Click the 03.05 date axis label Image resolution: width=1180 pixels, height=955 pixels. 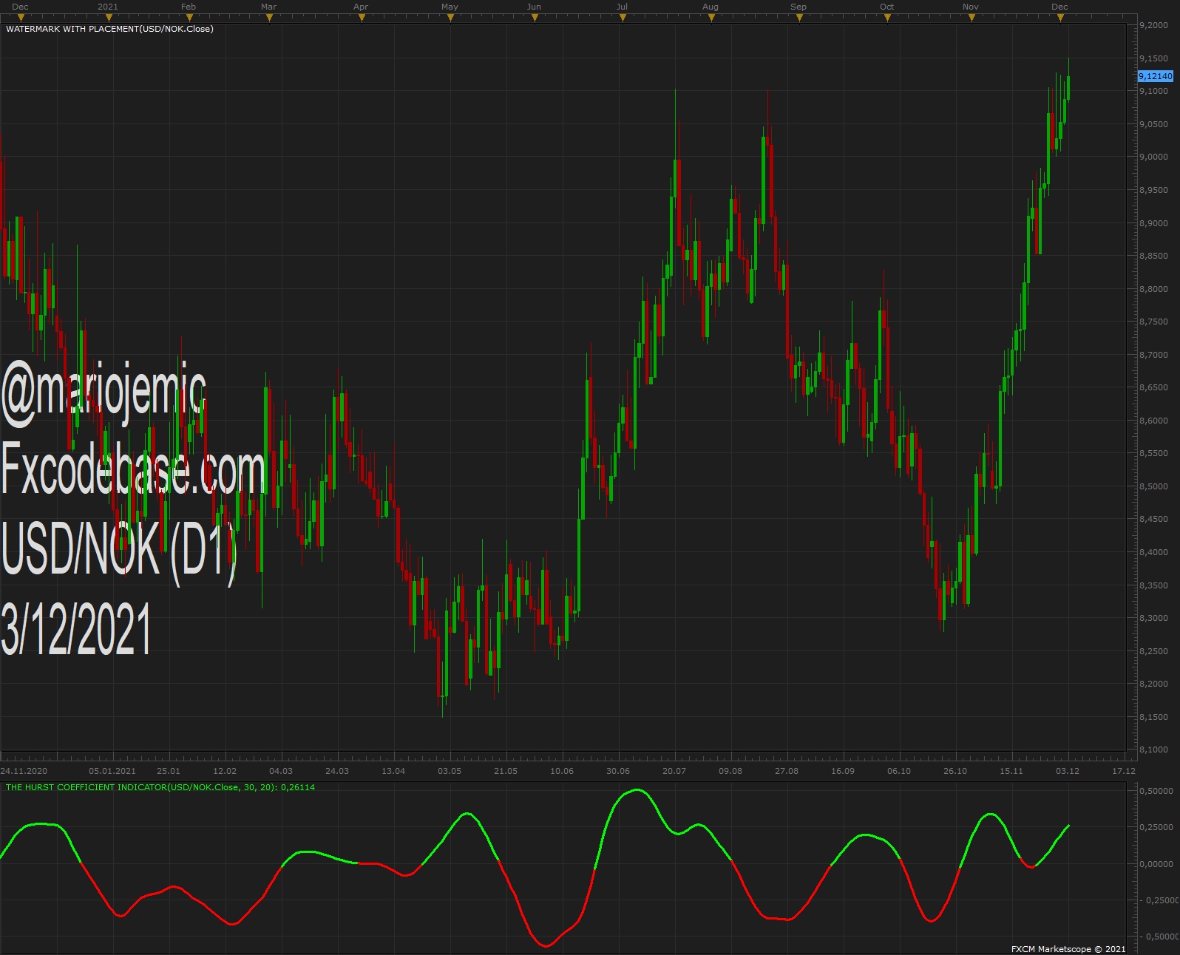450,771
